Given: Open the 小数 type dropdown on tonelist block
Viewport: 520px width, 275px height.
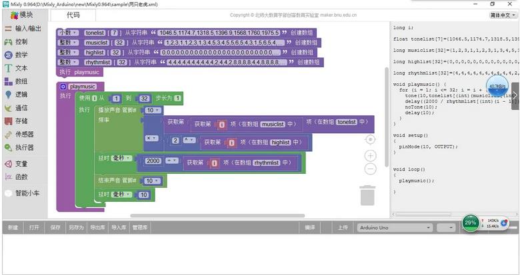Looking at the screenshot, I should (x=68, y=33).
